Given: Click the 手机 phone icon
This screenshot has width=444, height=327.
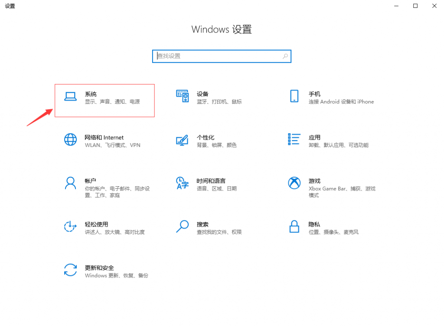Looking at the screenshot, I should click(x=294, y=96).
